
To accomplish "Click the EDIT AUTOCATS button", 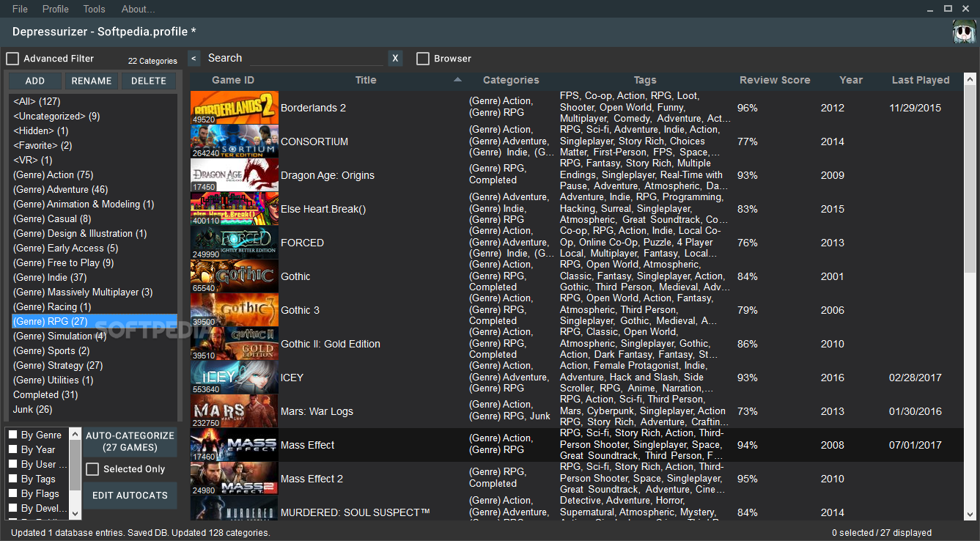I will pos(130,496).
